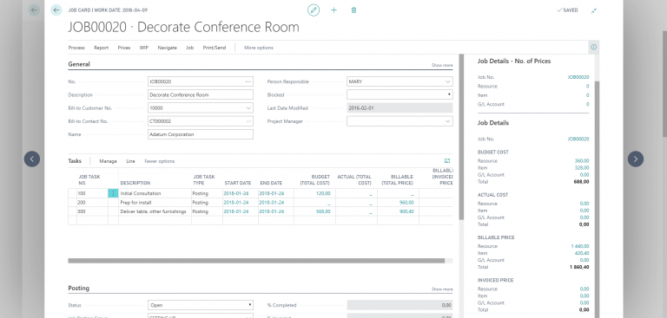Open the Navigate menu

pos(167,48)
